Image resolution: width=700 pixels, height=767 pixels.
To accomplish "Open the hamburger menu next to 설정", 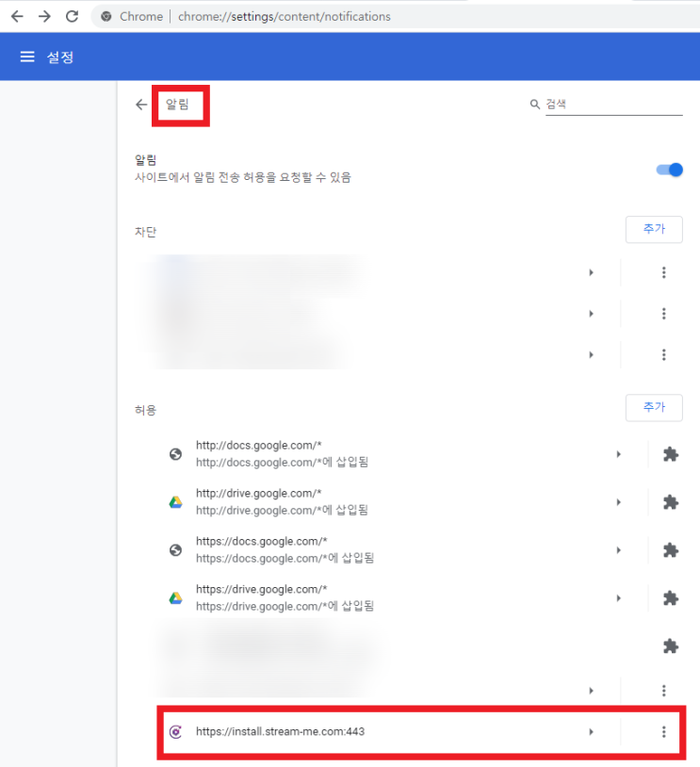I will tap(27, 57).
